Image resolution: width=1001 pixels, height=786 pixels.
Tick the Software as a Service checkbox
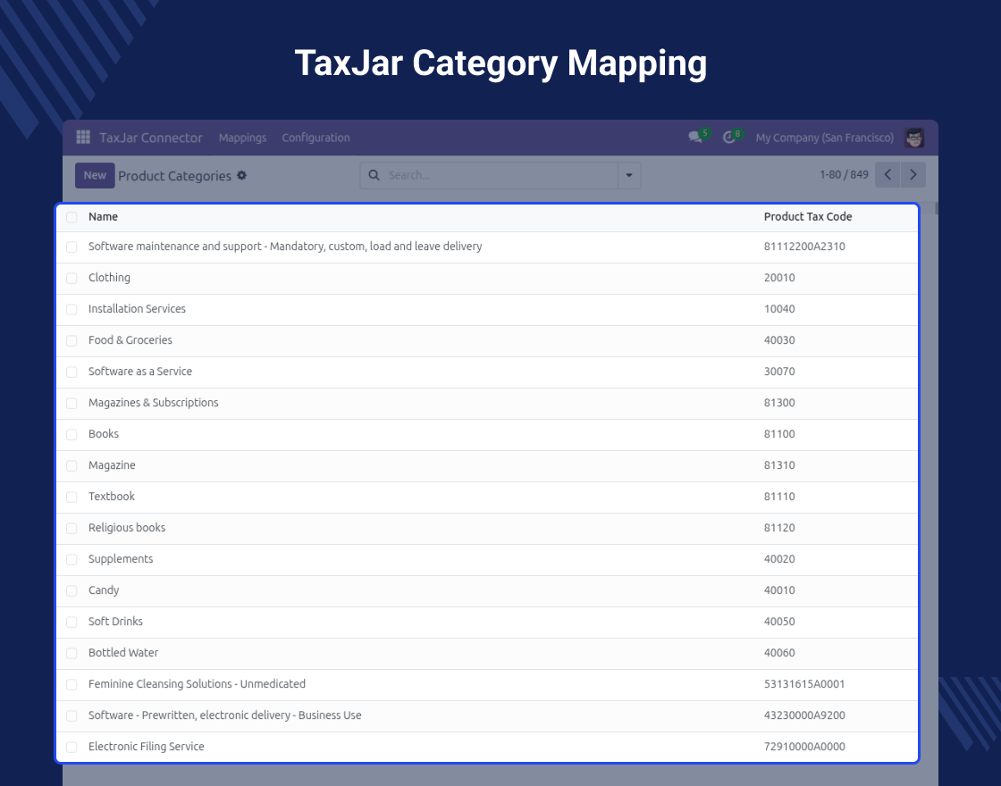pyautogui.click(x=71, y=372)
